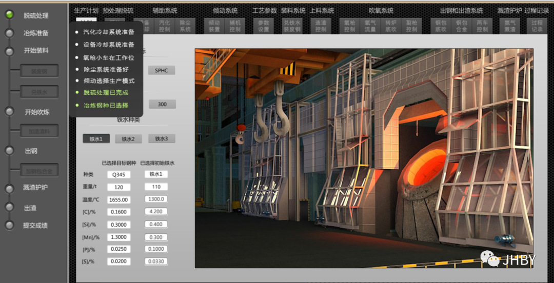Click the 出钢 step indicator circle

click(9, 151)
